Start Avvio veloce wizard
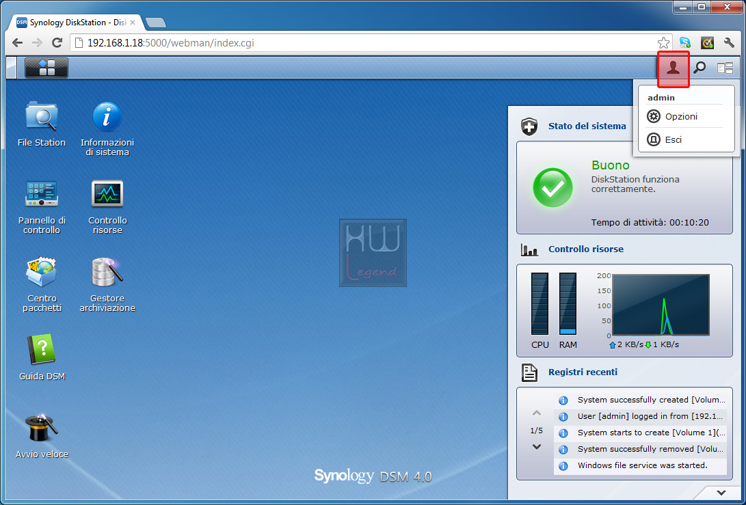The width and height of the screenshot is (746, 505). (x=42, y=435)
